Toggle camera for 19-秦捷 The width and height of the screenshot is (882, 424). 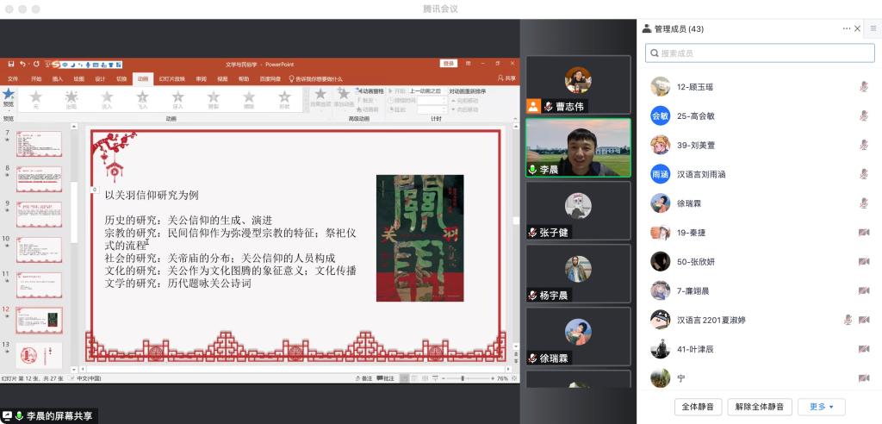[x=863, y=233]
